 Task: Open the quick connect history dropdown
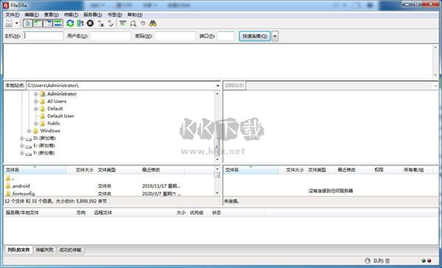click(275, 36)
